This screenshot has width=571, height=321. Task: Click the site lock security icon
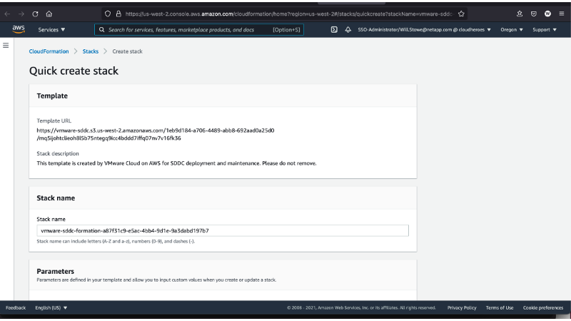pyautogui.click(x=118, y=13)
